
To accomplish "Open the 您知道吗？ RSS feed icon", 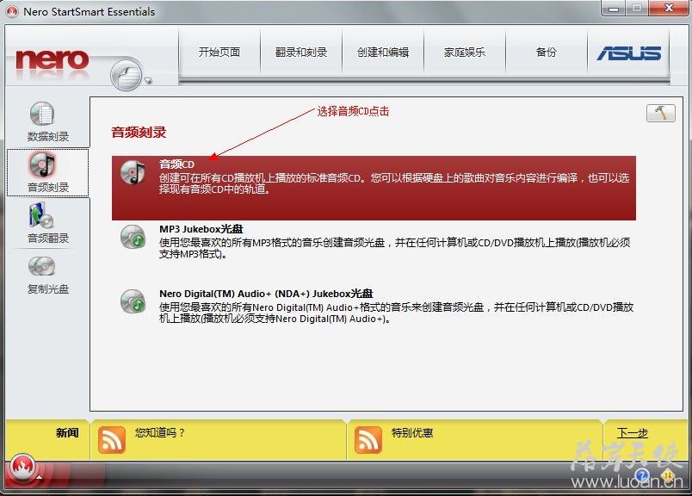I will click(x=112, y=440).
